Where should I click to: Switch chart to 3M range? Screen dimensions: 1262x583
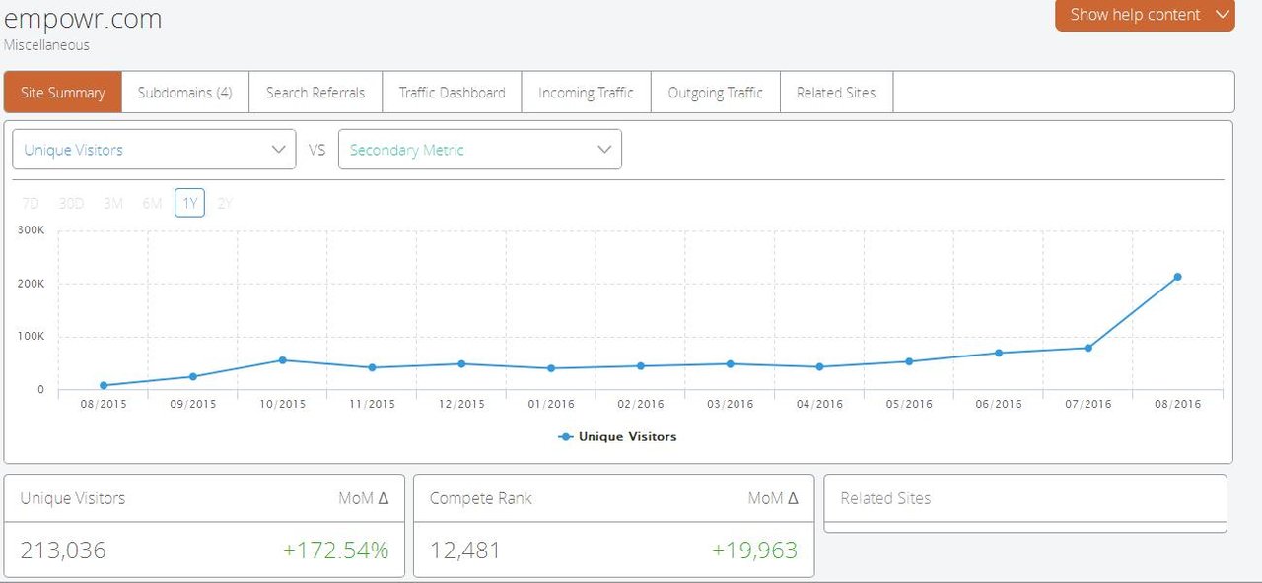pyautogui.click(x=113, y=203)
